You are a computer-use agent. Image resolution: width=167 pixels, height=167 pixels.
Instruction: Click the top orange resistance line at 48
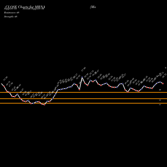click(83, 93)
